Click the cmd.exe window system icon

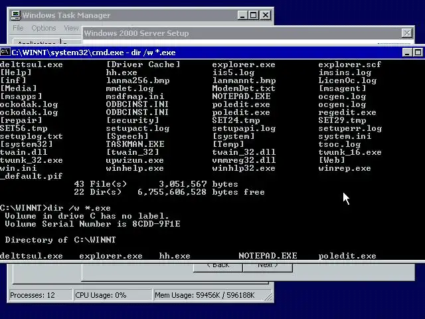pyautogui.click(x=5, y=52)
